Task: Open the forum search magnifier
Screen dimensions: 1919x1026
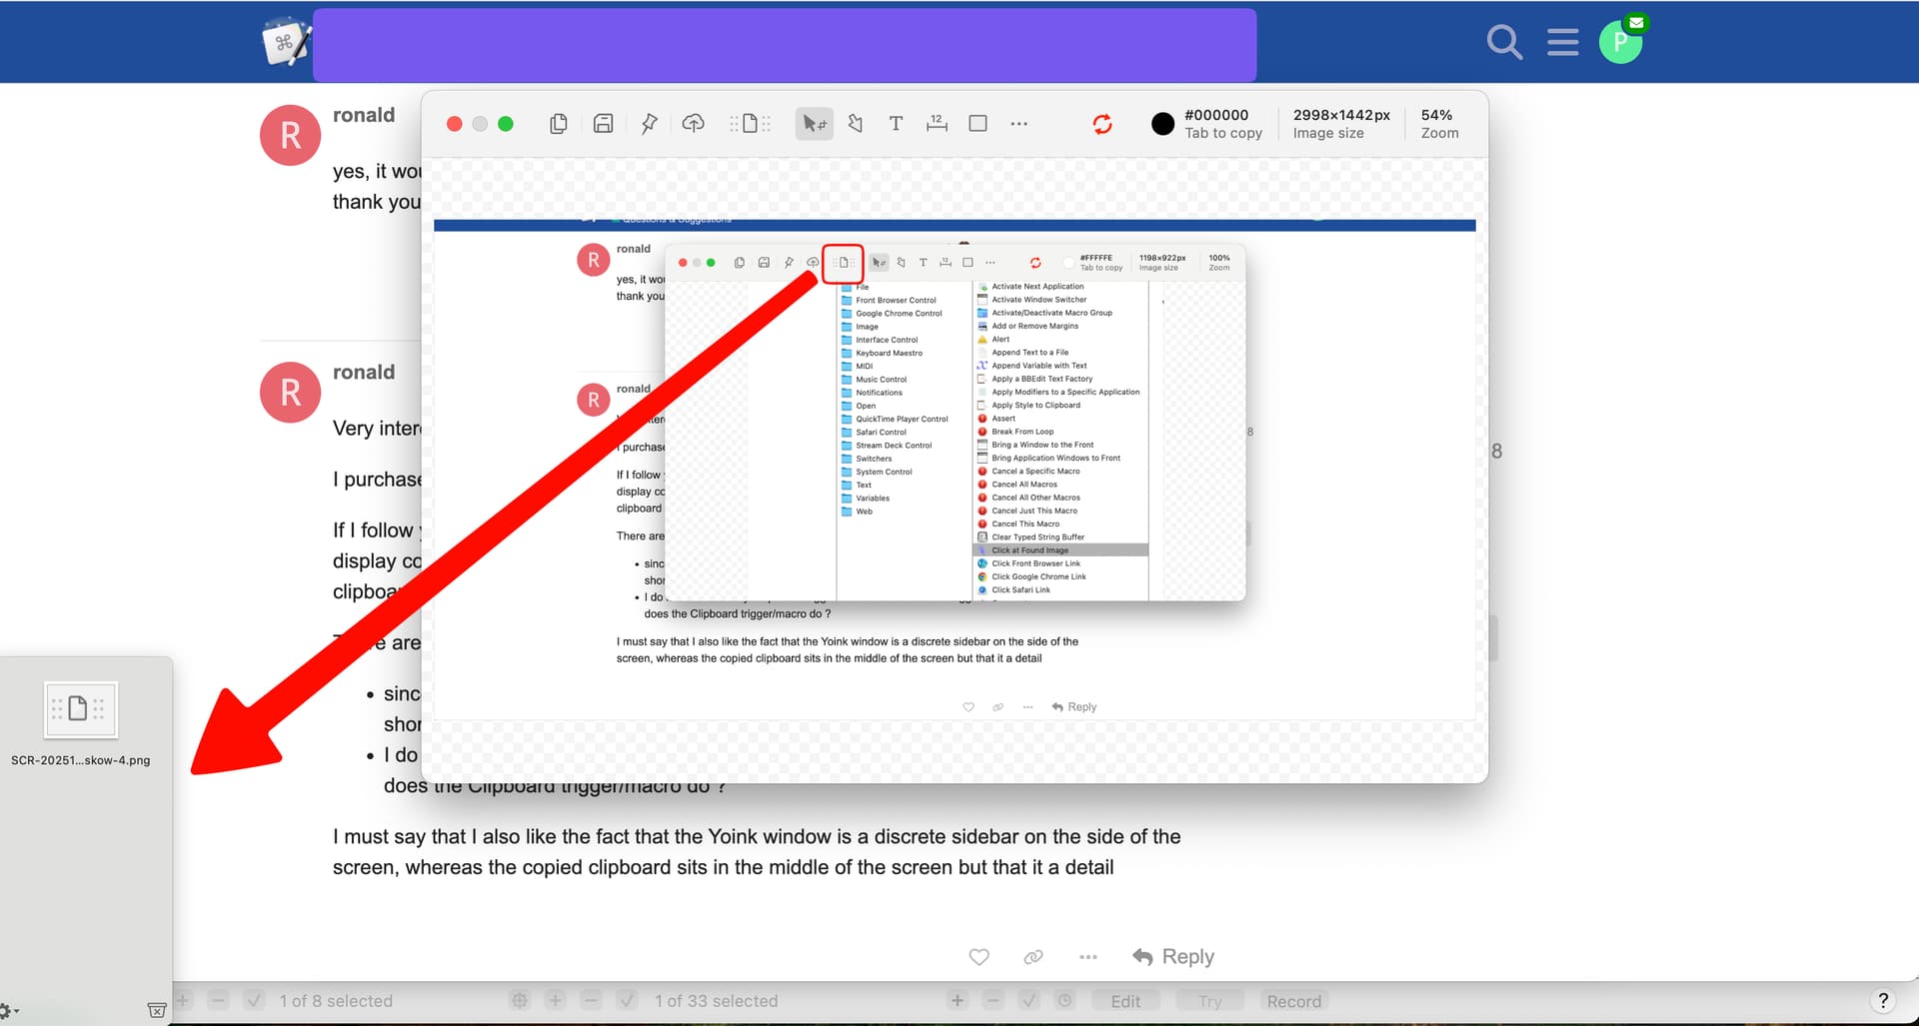Action: (1503, 42)
